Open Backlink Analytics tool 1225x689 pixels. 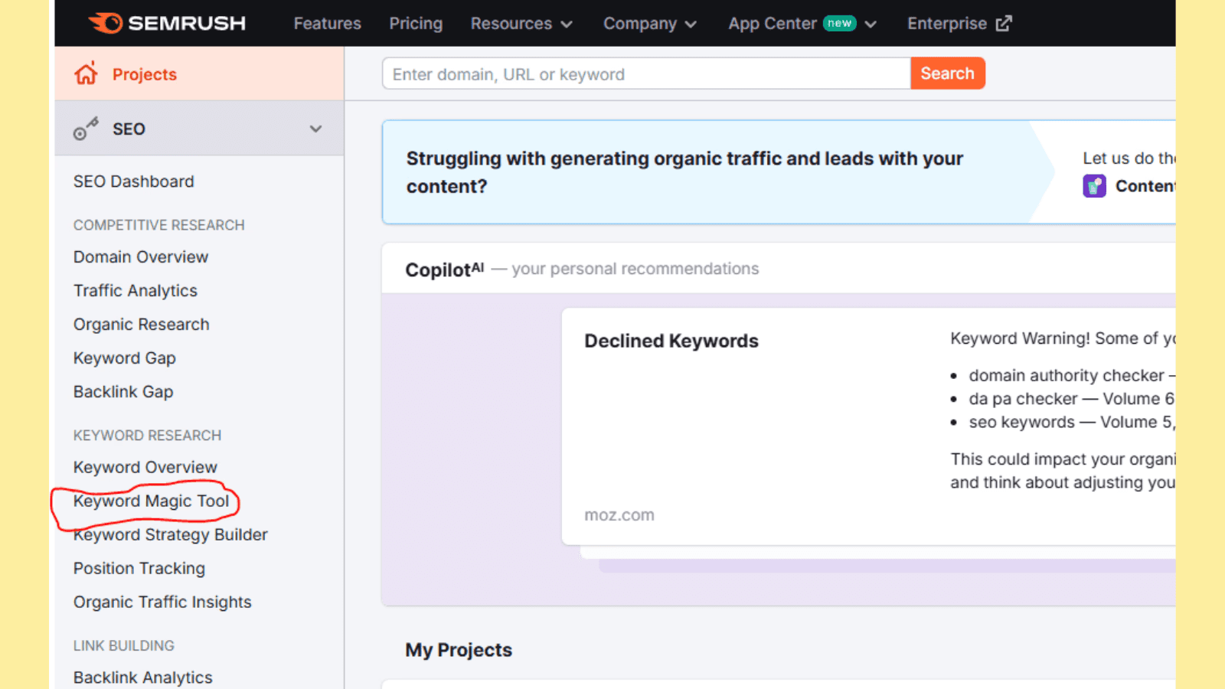(x=143, y=678)
